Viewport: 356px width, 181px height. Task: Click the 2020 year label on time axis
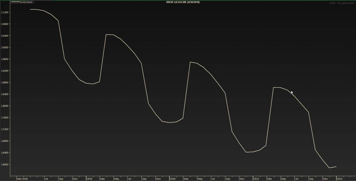[172, 179]
